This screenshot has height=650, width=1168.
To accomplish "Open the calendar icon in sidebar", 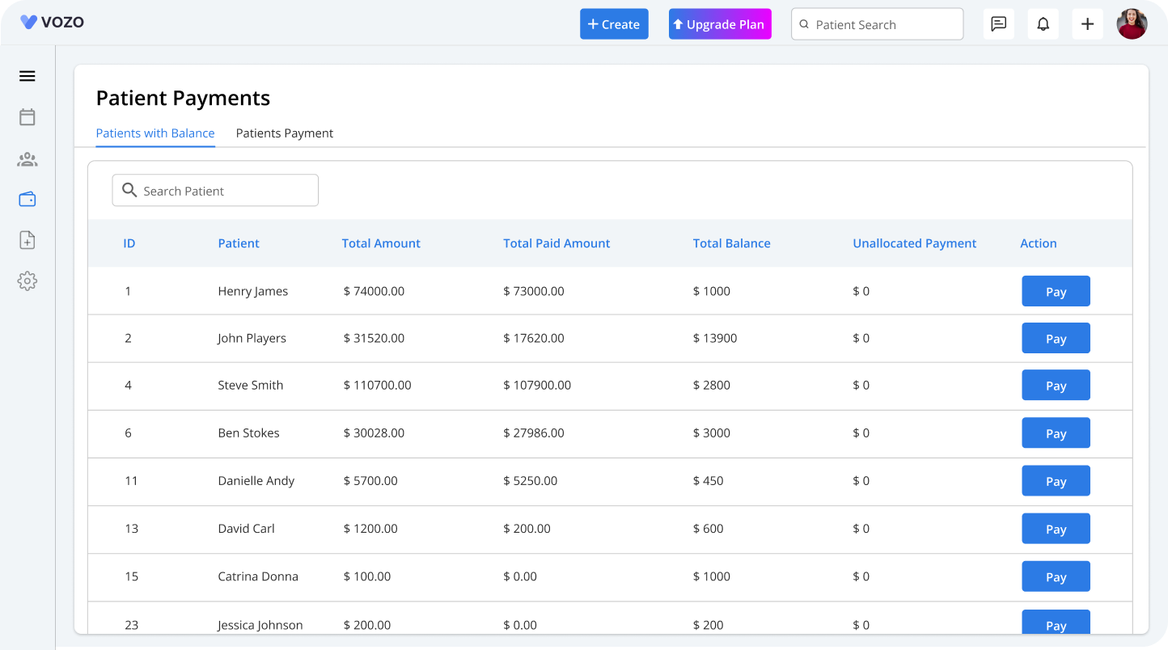I will click(28, 117).
